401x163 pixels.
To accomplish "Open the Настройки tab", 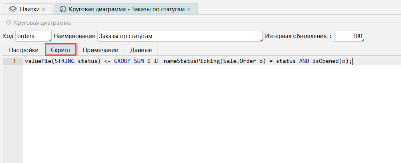I will pyautogui.click(x=24, y=50).
